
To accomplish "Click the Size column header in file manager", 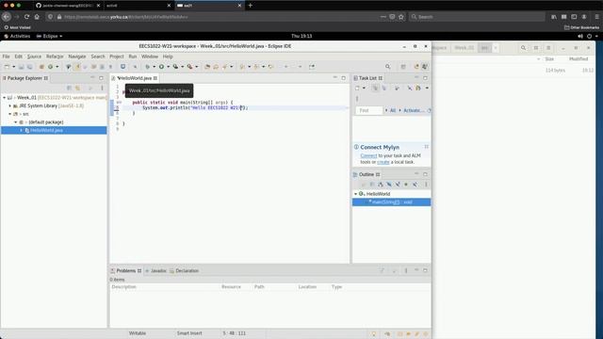I will [549, 58].
